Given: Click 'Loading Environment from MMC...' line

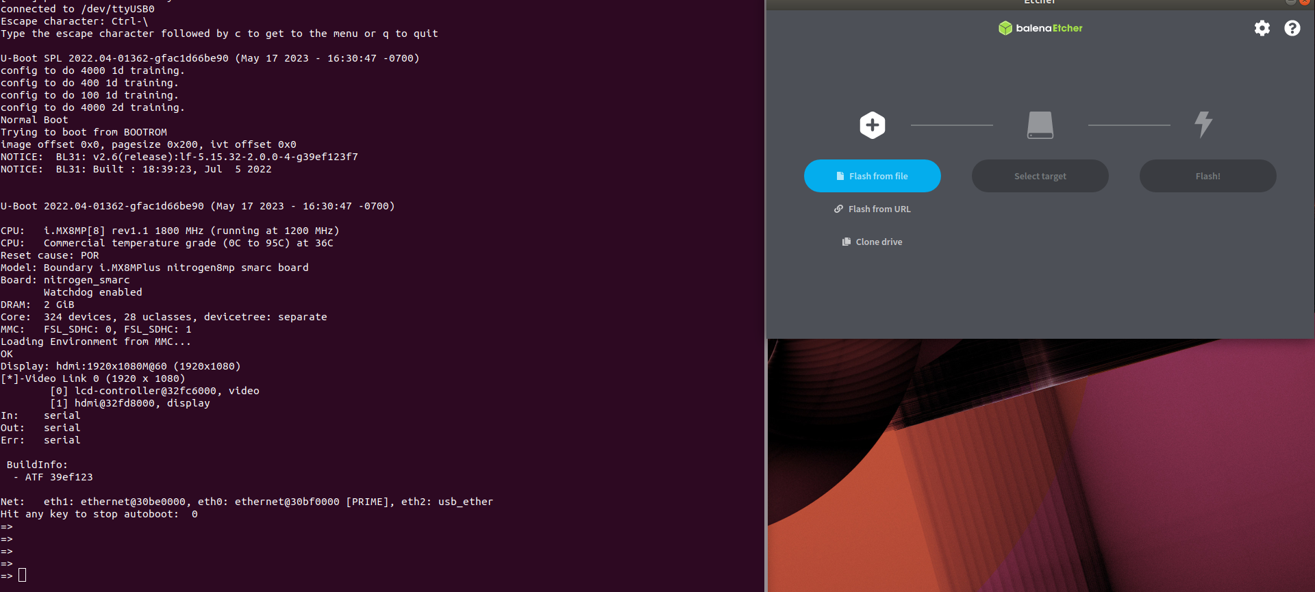Looking at the screenshot, I should (x=96, y=342).
